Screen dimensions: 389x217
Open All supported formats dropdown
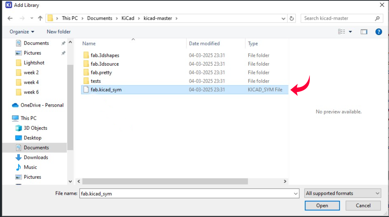point(343,193)
